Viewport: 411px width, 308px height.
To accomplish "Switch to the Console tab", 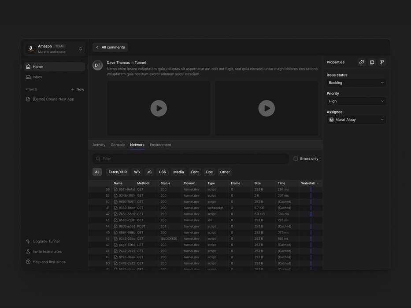I will (118, 145).
